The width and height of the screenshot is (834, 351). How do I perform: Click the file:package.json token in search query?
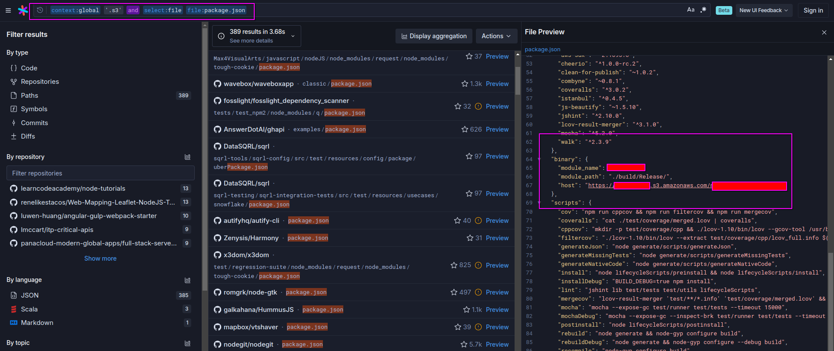coord(216,10)
